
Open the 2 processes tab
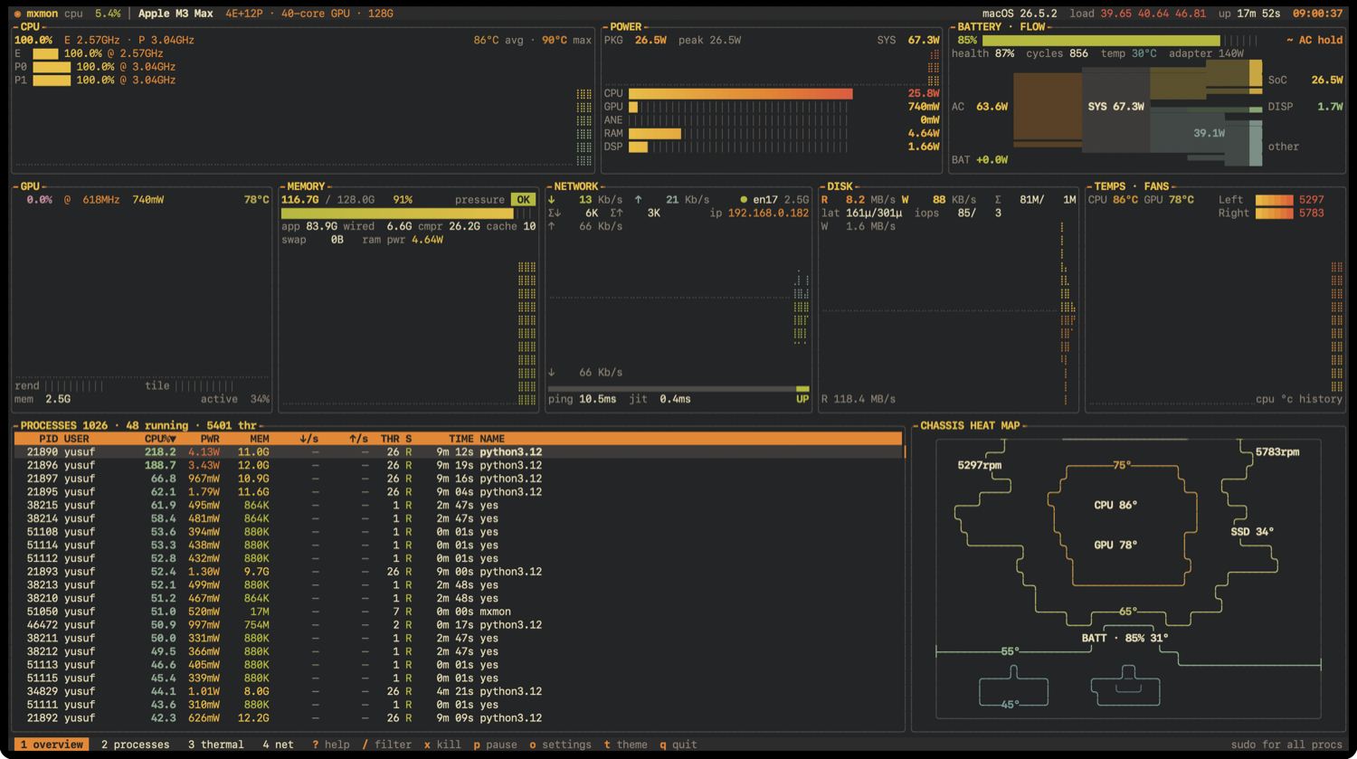136,745
